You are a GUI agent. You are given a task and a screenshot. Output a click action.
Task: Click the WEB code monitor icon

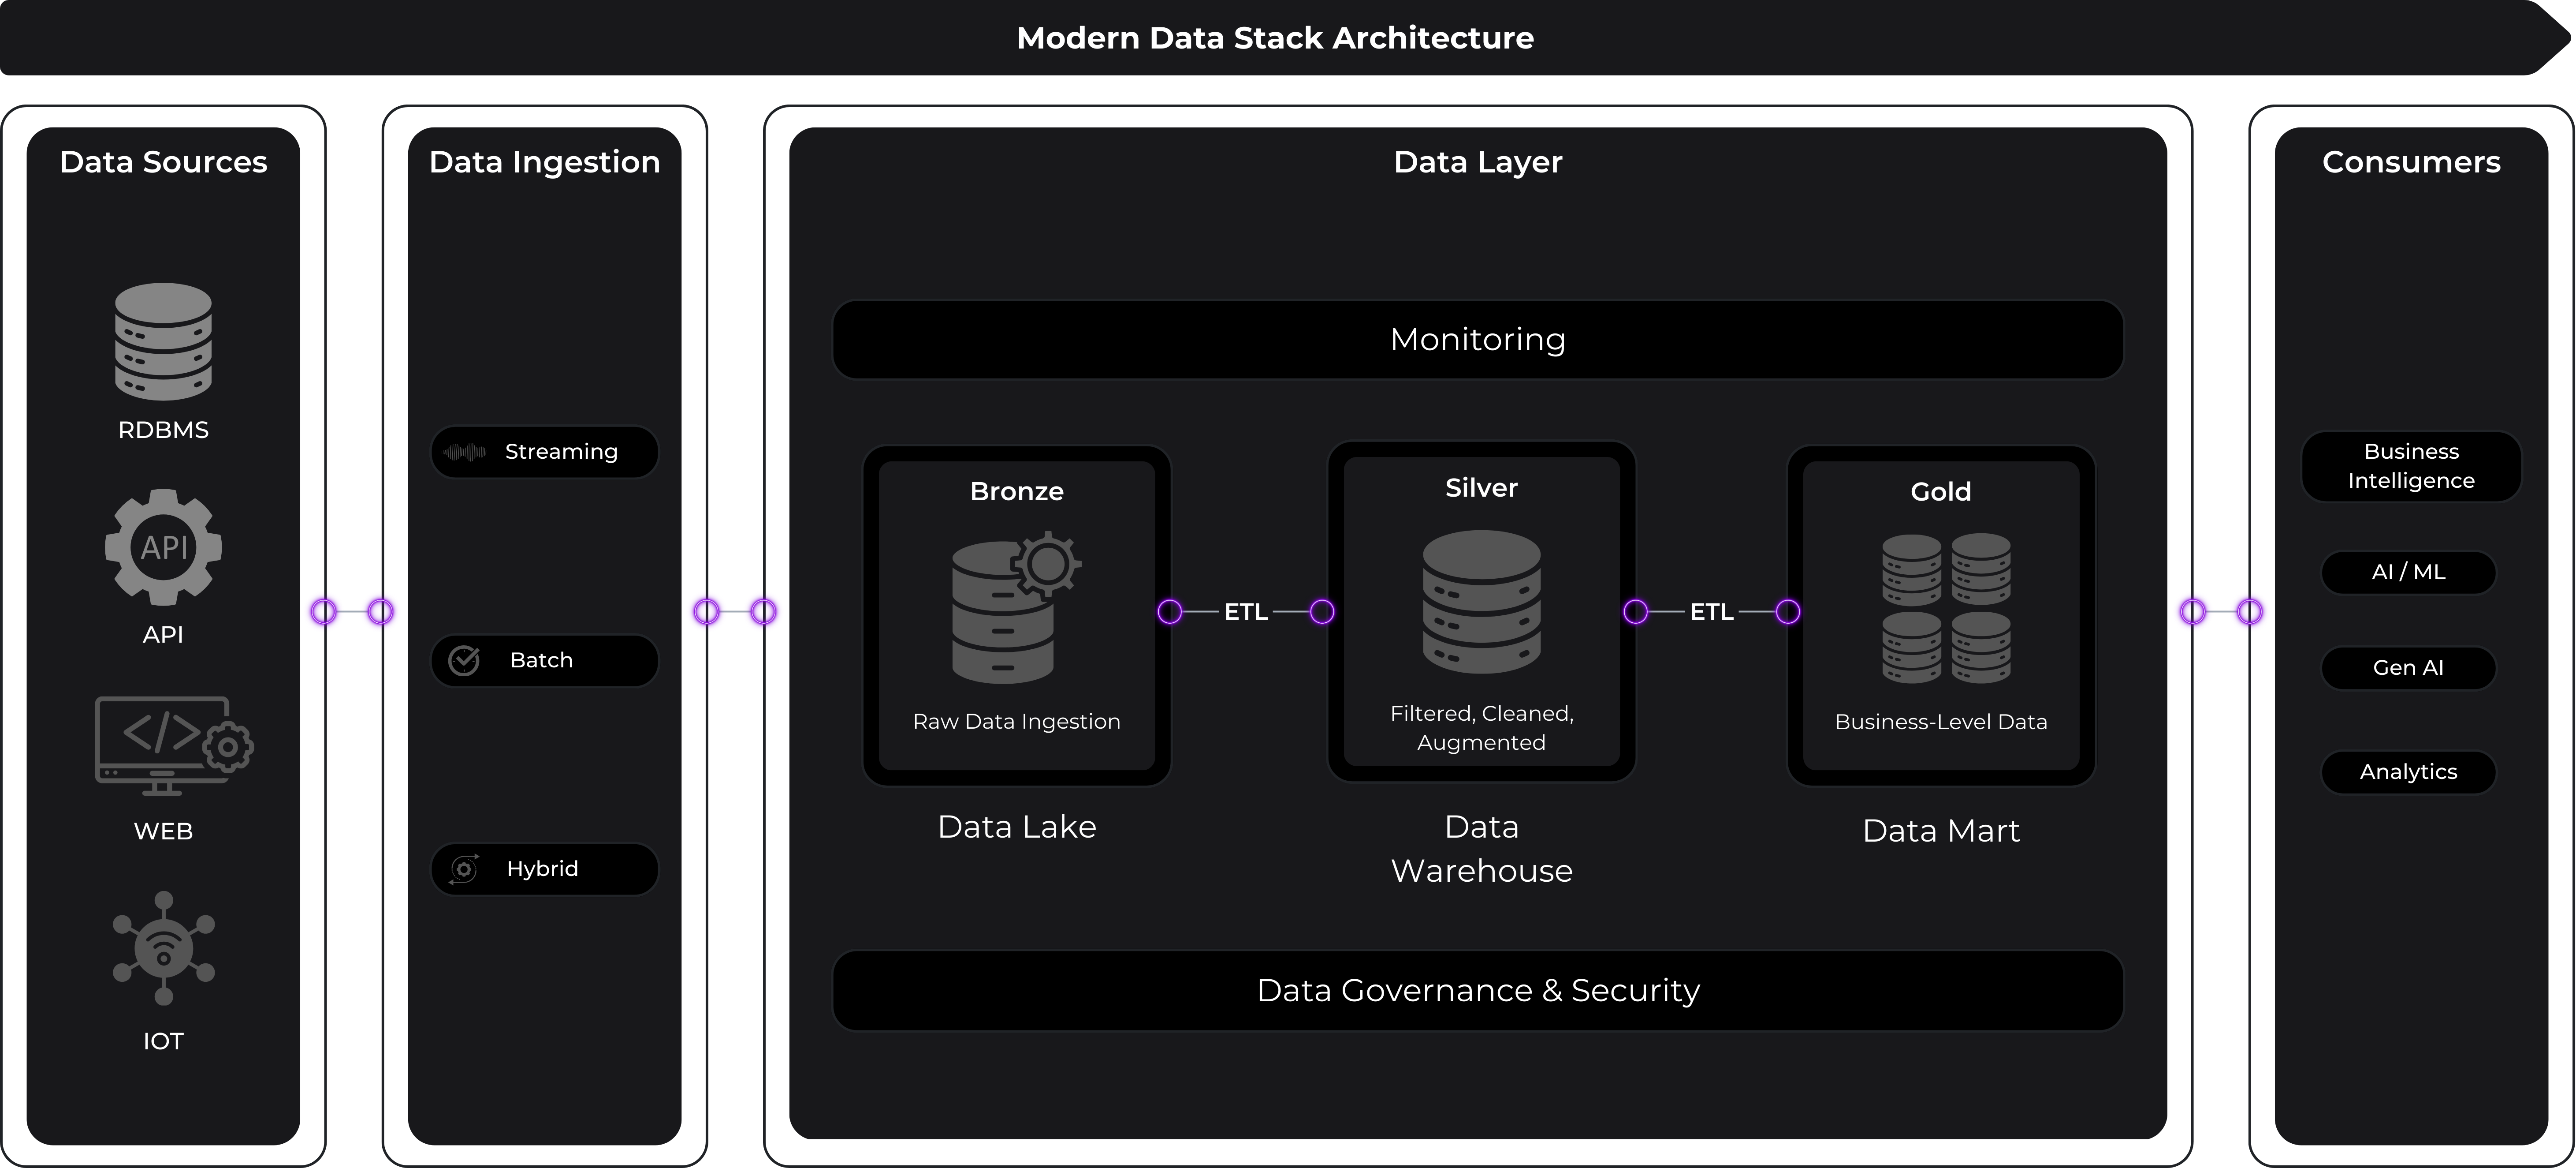(x=174, y=745)
